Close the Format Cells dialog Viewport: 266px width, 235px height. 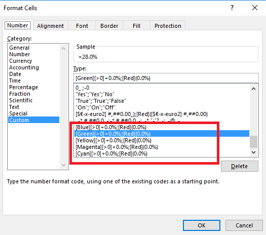(x=255, y=8)
